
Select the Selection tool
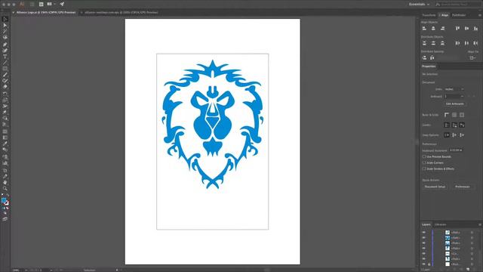tap(5, 19)
